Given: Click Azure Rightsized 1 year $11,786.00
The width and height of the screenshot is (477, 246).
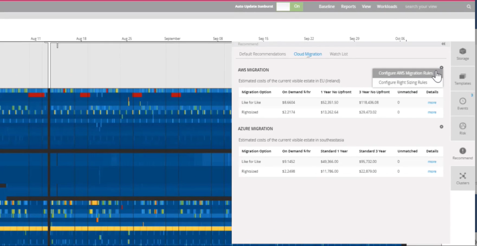Looking at the screenshot, I should 329,171.
